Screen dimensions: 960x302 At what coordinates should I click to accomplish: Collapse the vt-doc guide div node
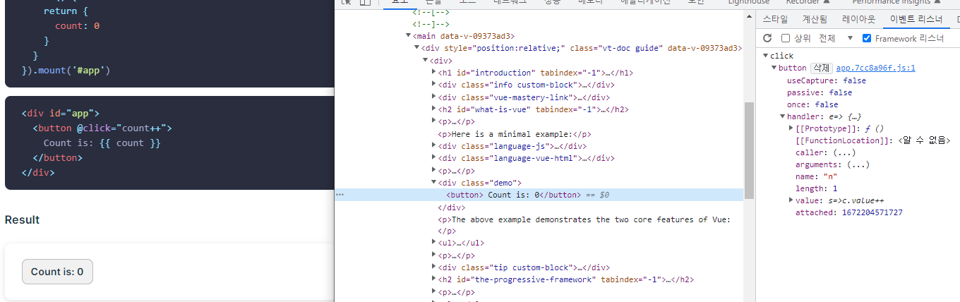tap(416, 48)
